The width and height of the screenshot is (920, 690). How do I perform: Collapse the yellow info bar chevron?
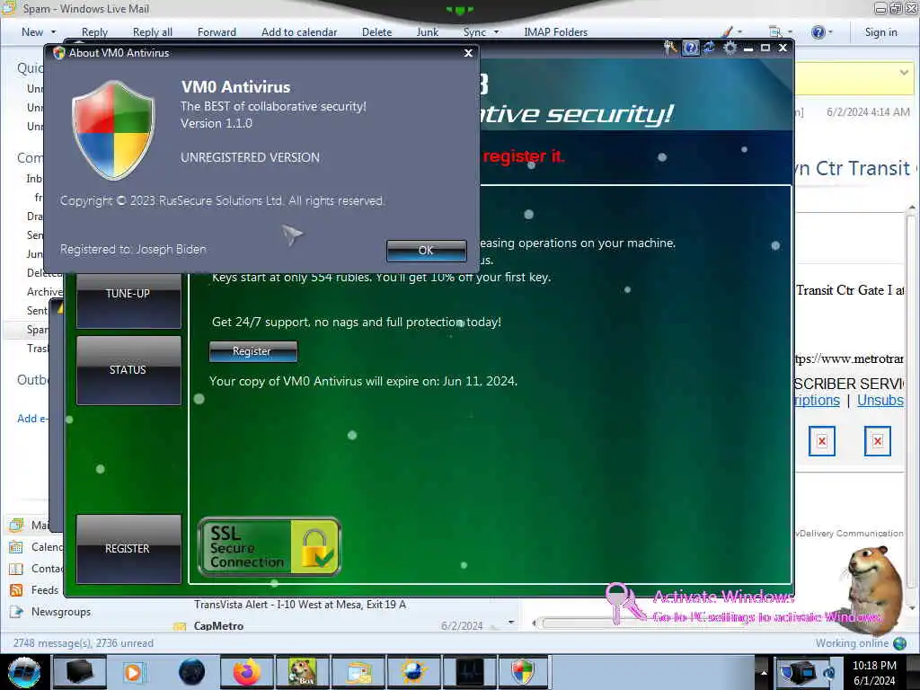pos(904,72)
